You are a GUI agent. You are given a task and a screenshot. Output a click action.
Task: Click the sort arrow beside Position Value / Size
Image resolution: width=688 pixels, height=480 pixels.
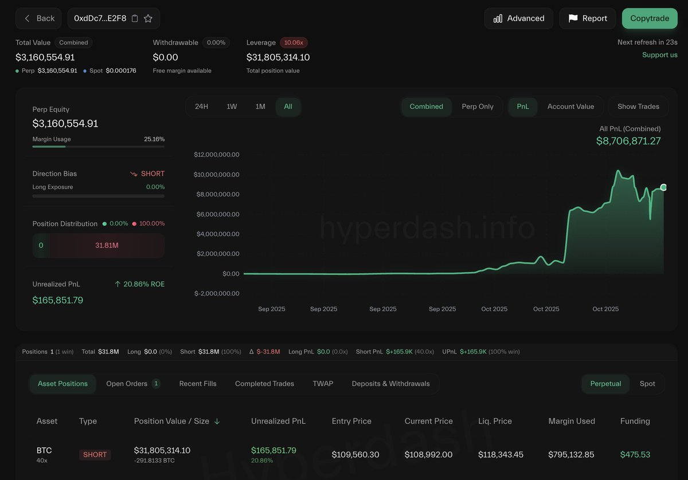click(x=217, y=421)
